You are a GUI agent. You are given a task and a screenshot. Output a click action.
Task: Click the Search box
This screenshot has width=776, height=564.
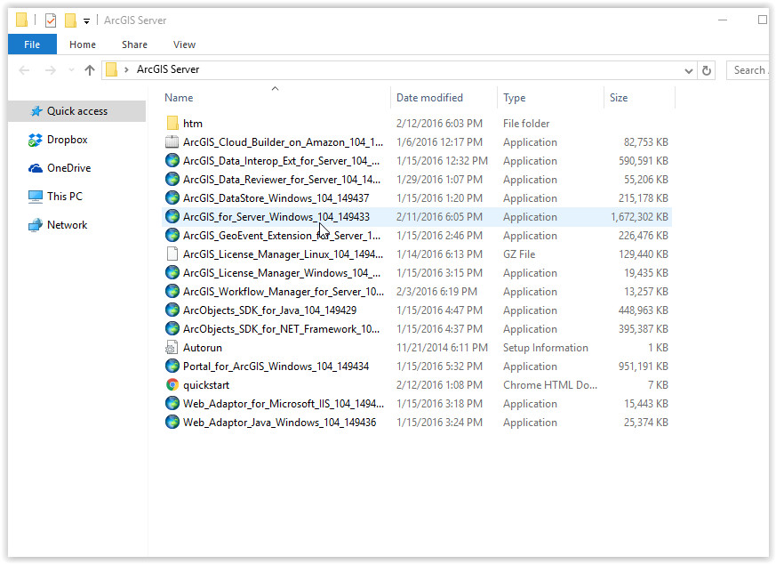(748, 70)
